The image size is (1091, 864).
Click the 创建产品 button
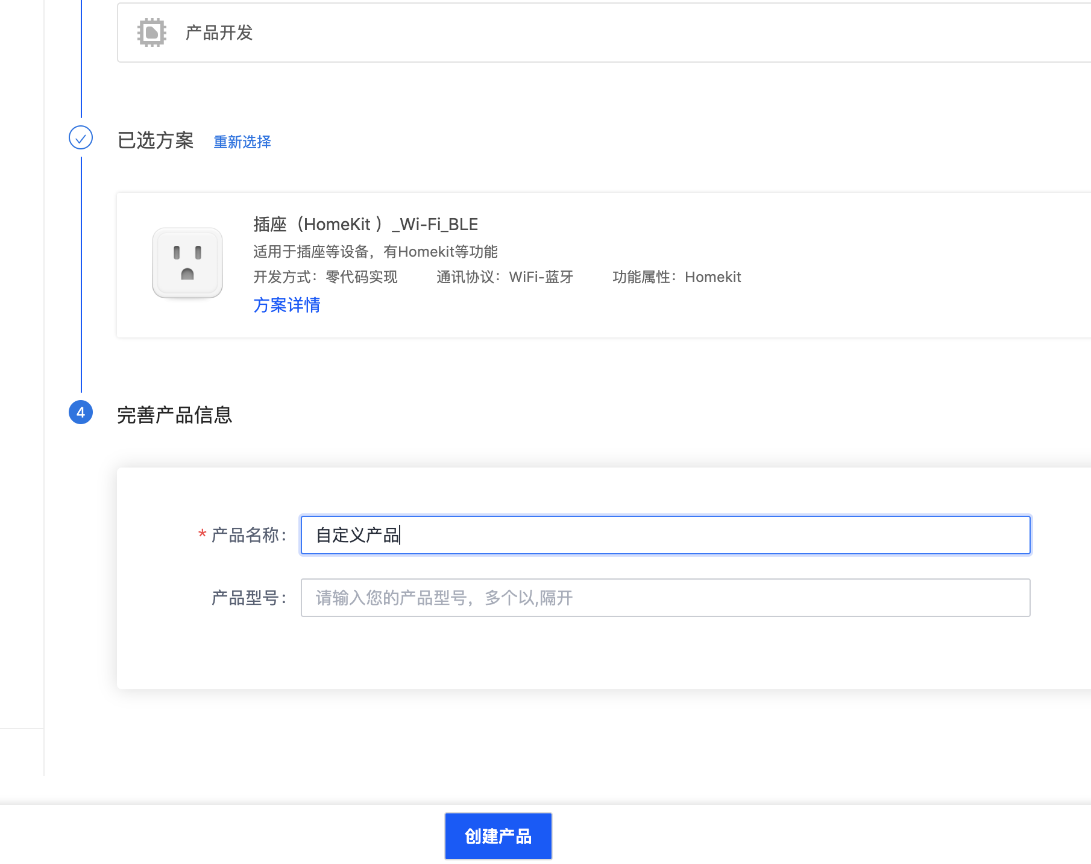click(x=498, y=836)
